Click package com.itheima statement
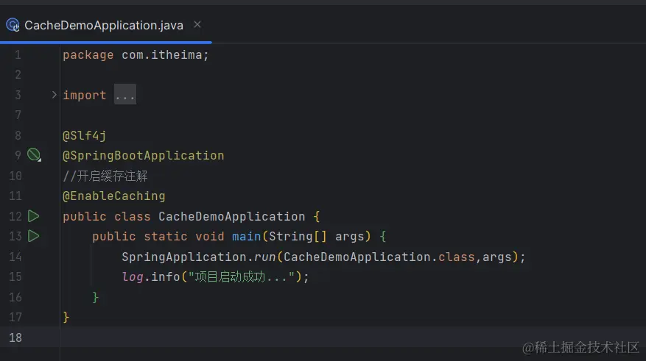The image size is (646, 361). click(136, 54)
